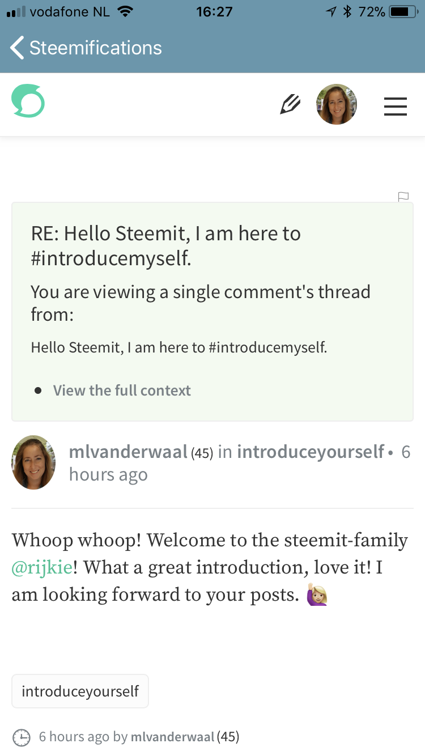
Task: Tap the Wi-Fi icon in the status bar
Action: tap(125, 12)
